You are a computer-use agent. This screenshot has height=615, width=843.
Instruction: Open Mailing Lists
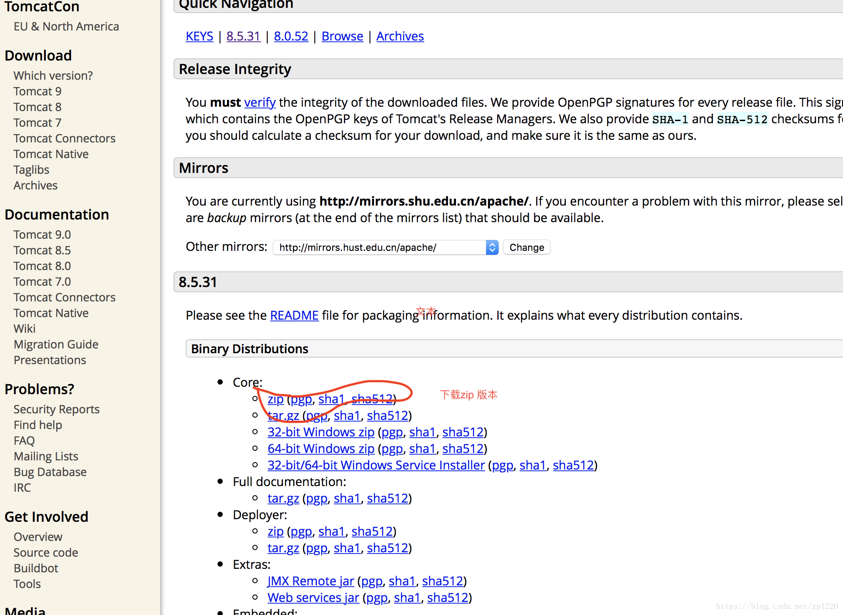point(46,456)
